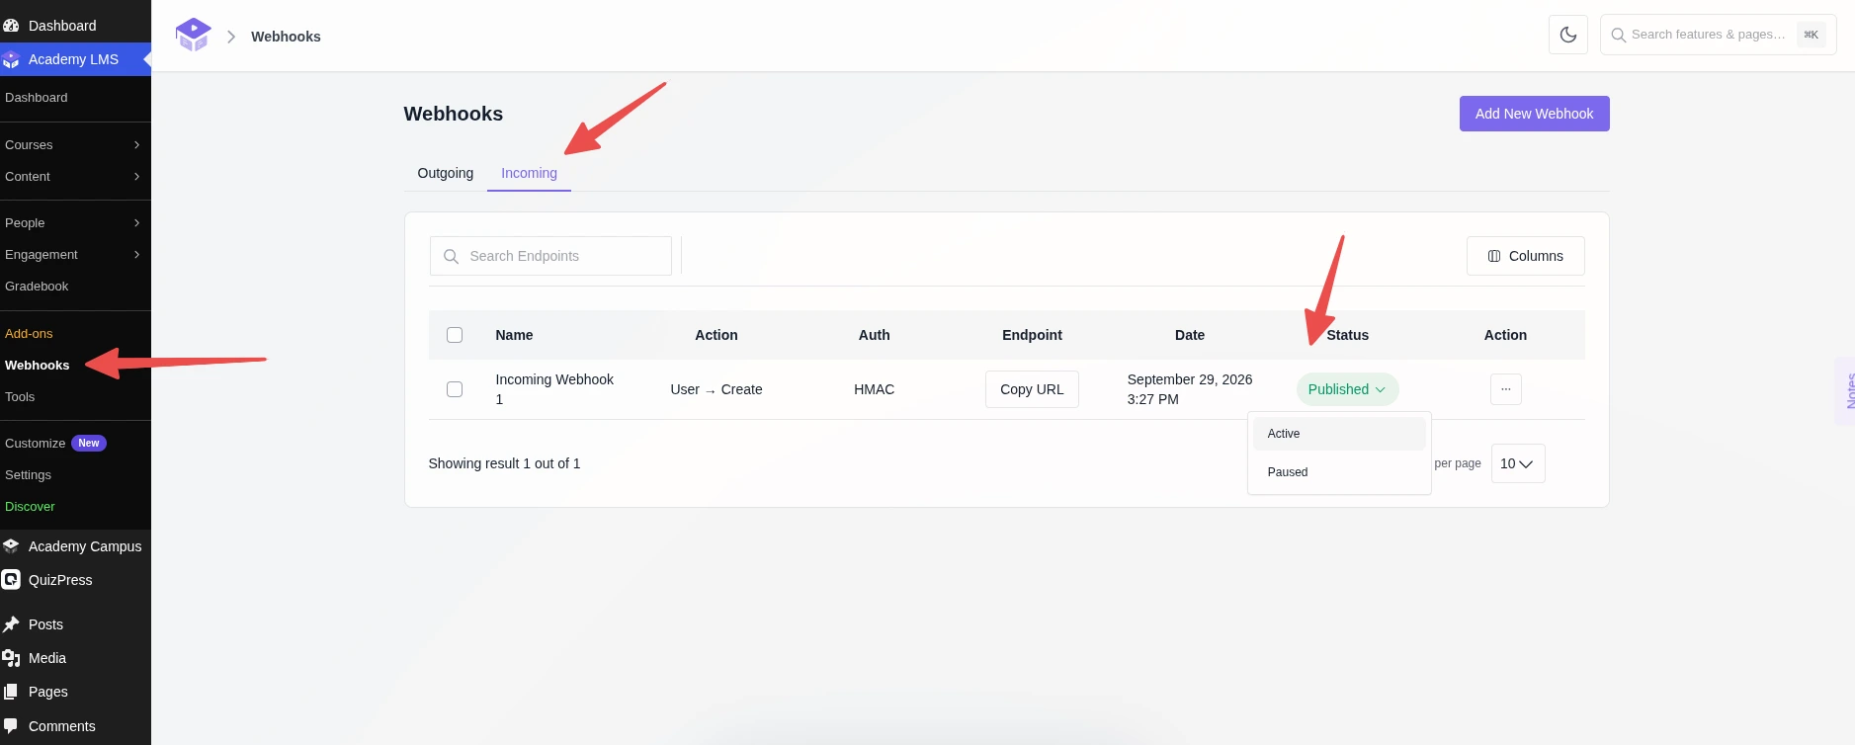
Task: Expand the Content submenu
Action: (136, 177)
